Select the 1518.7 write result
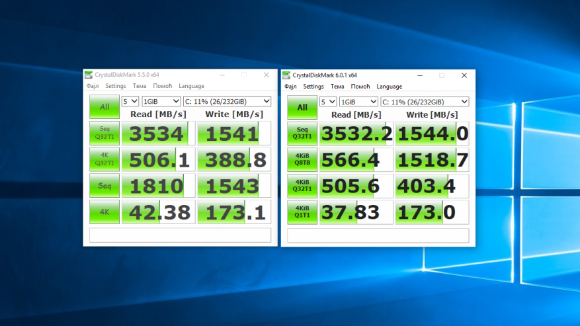 click(432, 160)
